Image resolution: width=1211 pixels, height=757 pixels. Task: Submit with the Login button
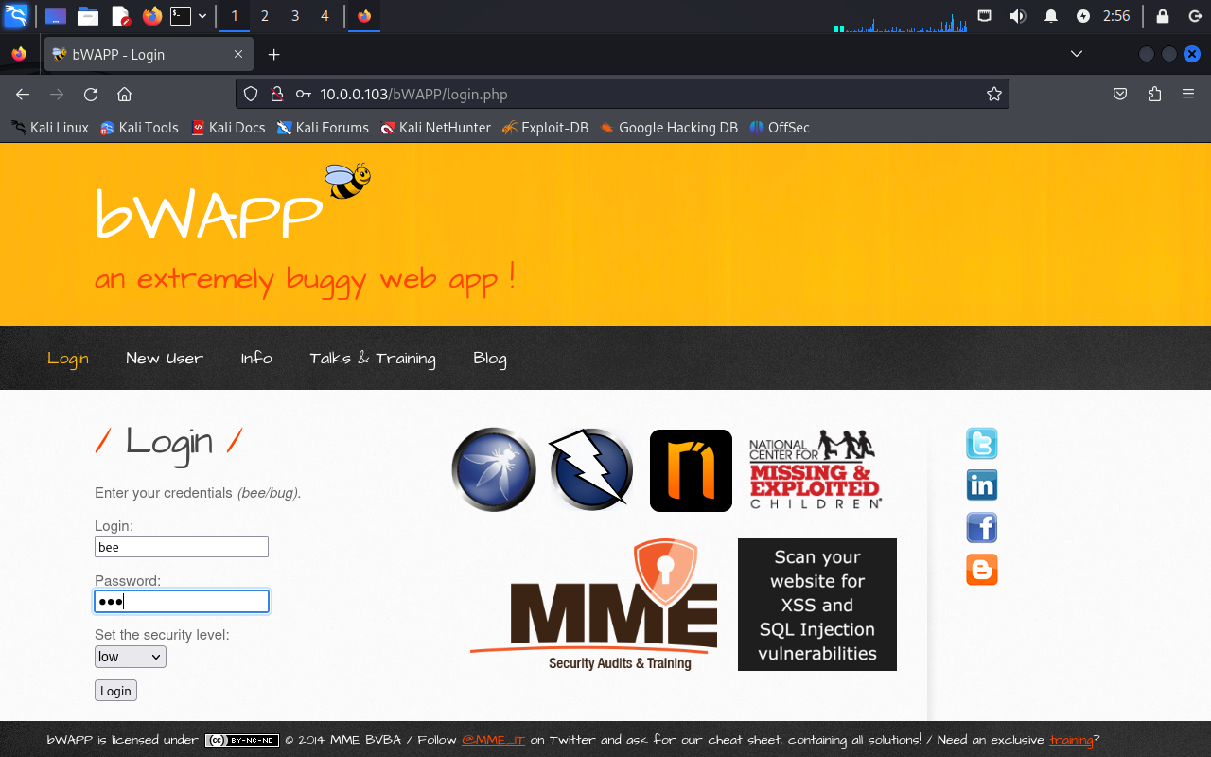(115, 691)
